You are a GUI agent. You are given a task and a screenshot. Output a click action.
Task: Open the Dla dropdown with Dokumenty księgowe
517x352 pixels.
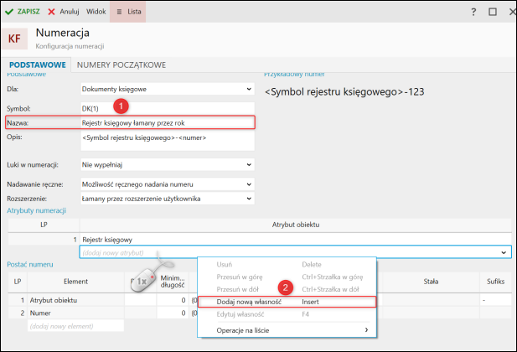(168, 89)
